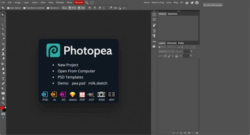Open the pea.psd demo file
This screenshot has height=135, width=250.
79,83
